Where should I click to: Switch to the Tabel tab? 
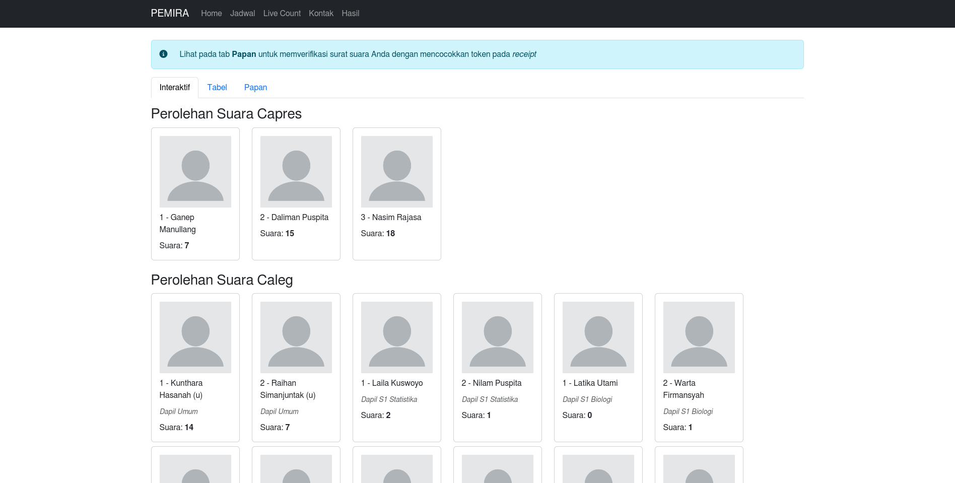point(217,88)
